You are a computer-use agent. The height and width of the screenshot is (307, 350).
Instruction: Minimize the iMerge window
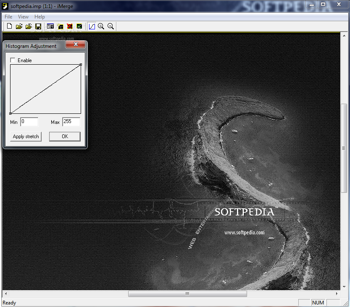pos(312,5)
